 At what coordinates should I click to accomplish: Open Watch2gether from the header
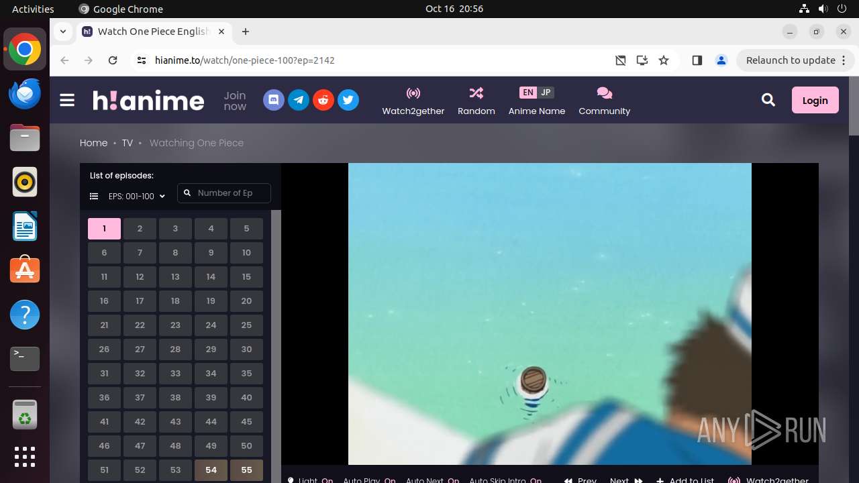click(413, 101)
